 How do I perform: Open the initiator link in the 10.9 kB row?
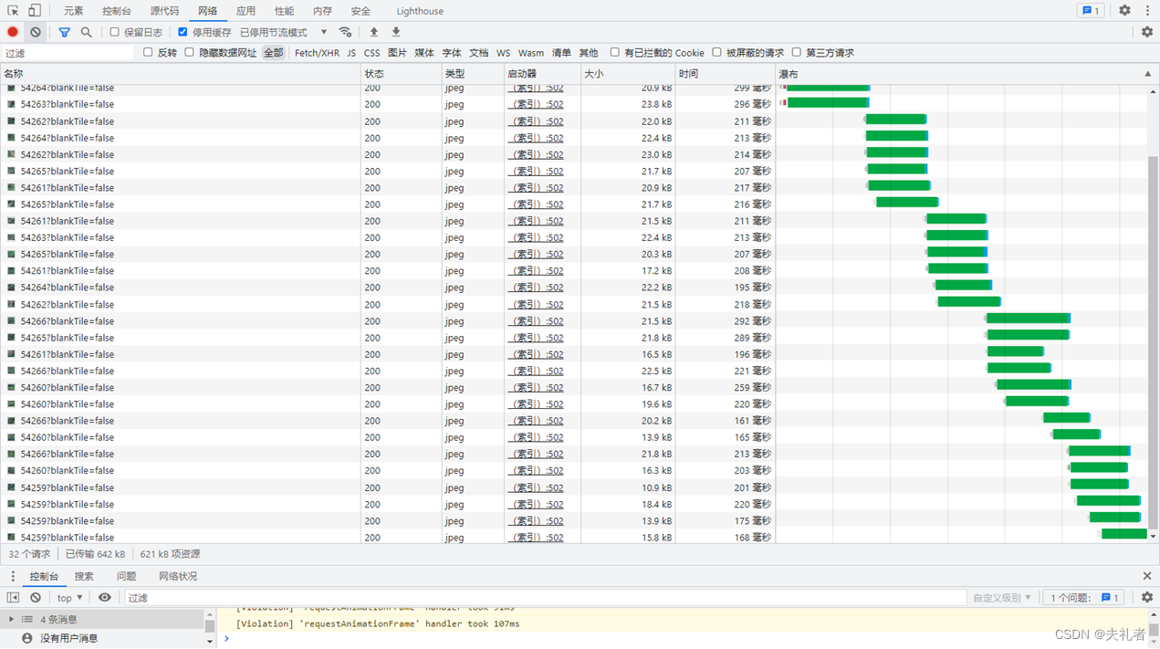point(536,487)
